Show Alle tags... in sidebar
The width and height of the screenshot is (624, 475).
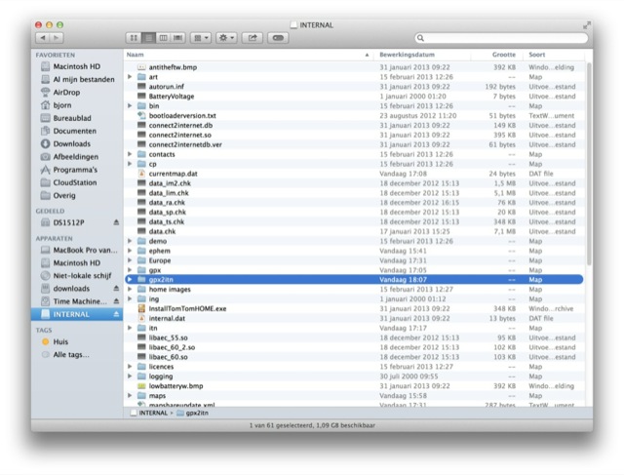click(71, 354)
